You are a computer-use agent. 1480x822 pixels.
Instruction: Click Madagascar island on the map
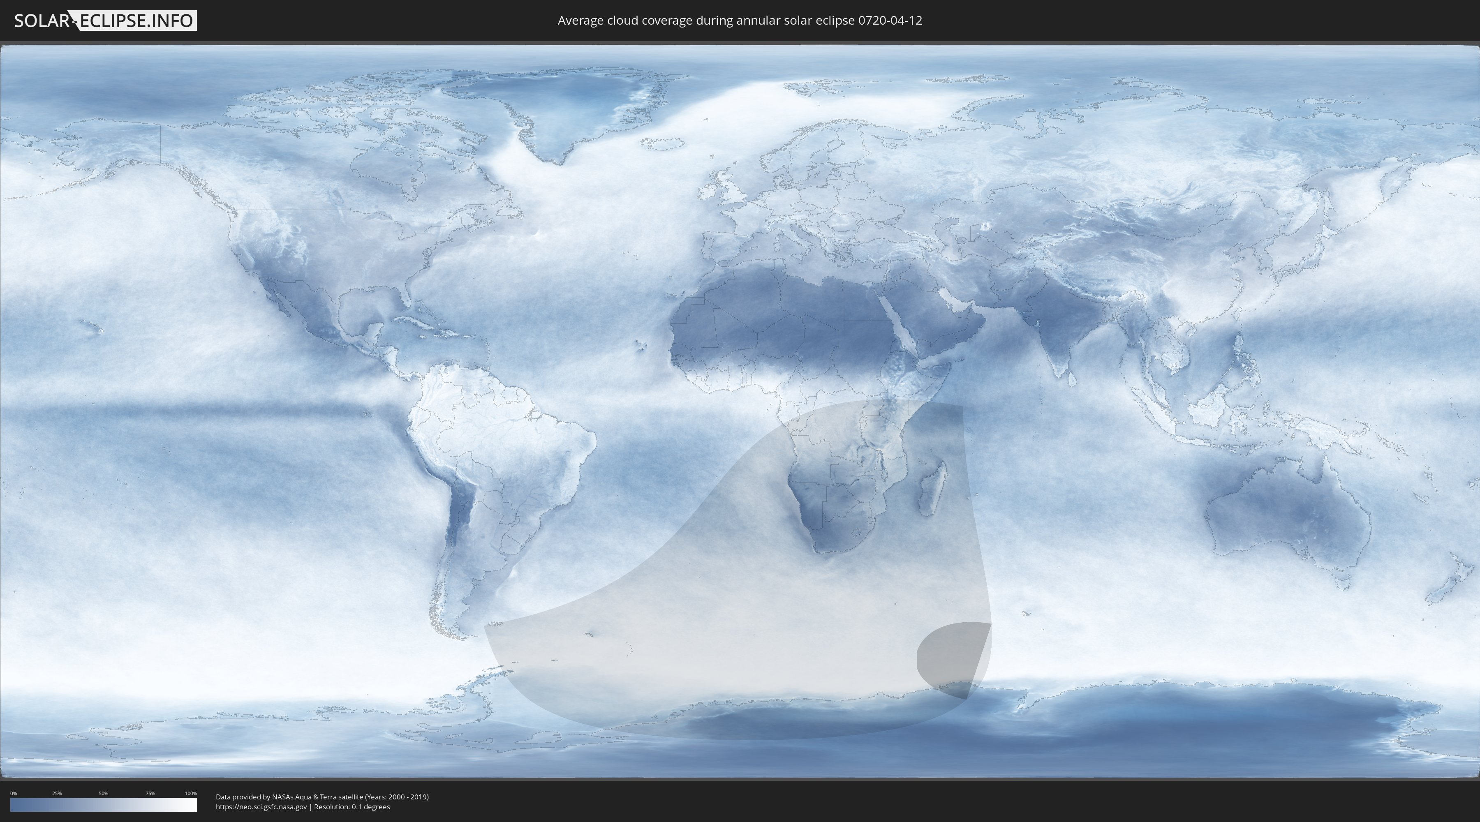click(x=932, y=488)
